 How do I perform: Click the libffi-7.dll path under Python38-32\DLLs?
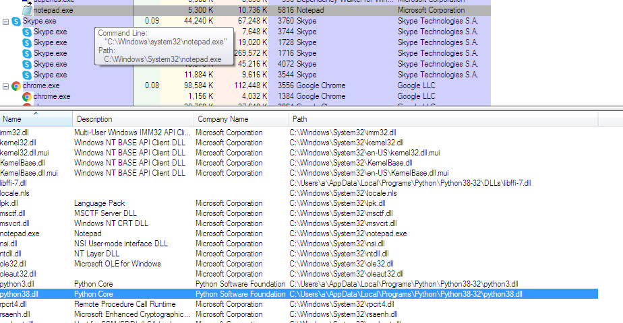click(x=410, y=183)
